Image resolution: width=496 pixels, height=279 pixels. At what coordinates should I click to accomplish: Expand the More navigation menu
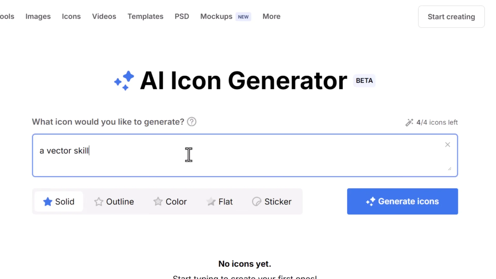click(x=271, y=17)
